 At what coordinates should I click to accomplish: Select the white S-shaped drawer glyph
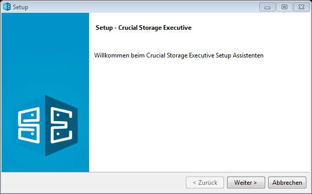click(29, 125)
